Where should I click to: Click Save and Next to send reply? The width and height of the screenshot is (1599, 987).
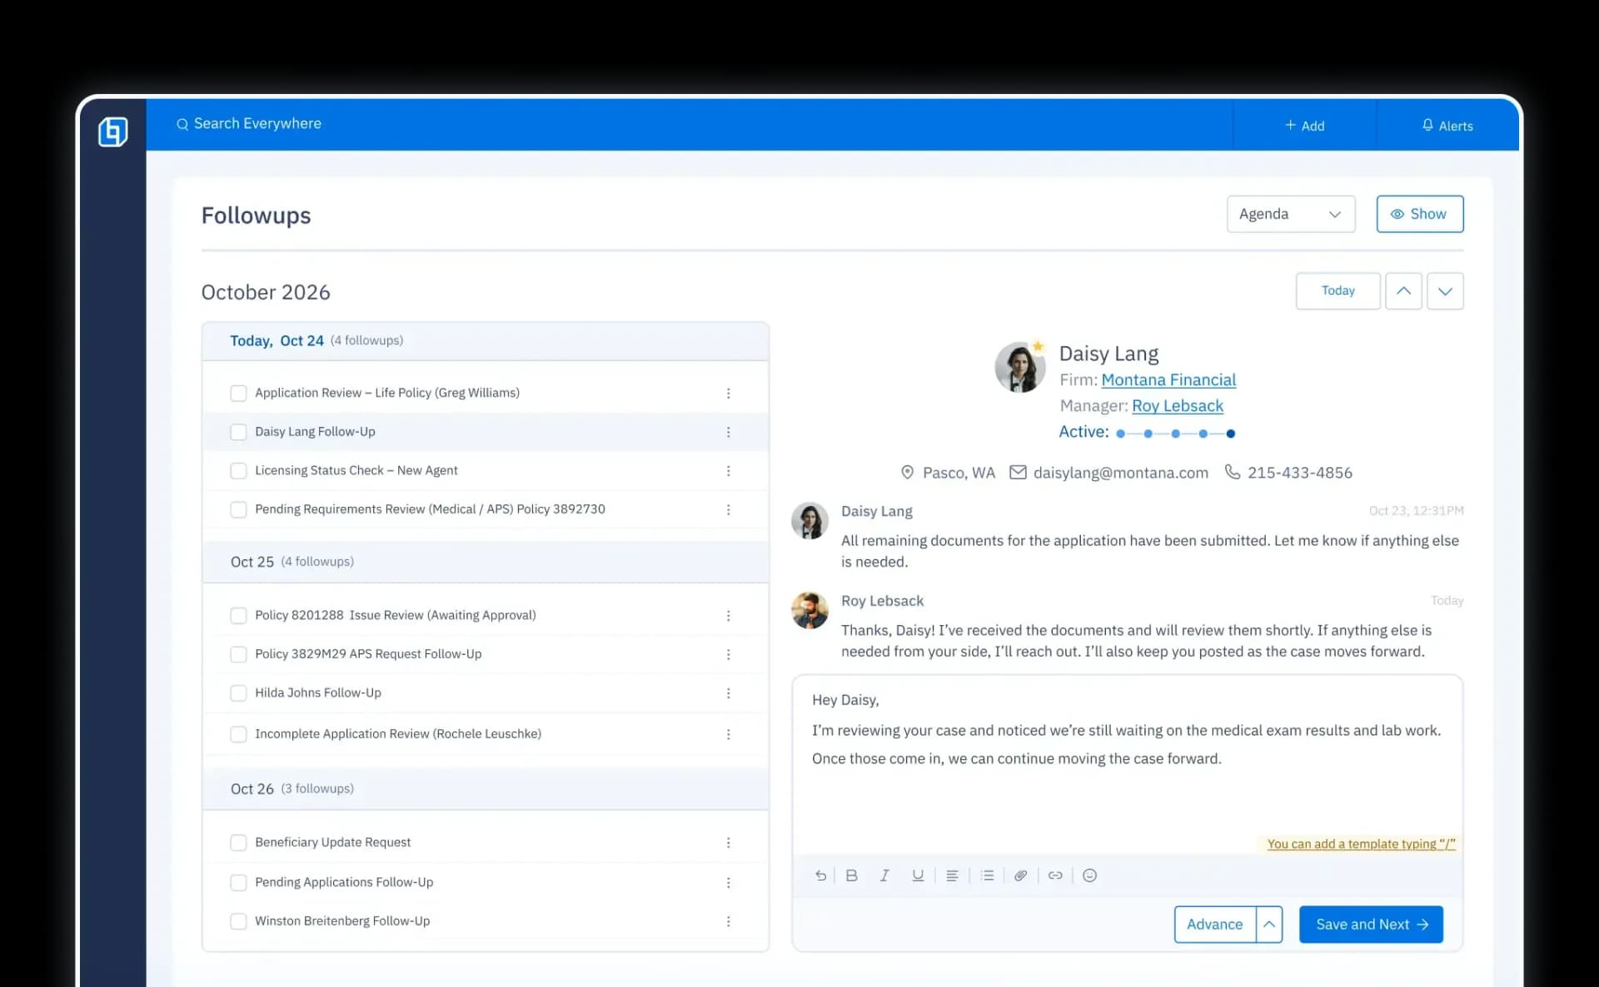tap(1370, 924)
